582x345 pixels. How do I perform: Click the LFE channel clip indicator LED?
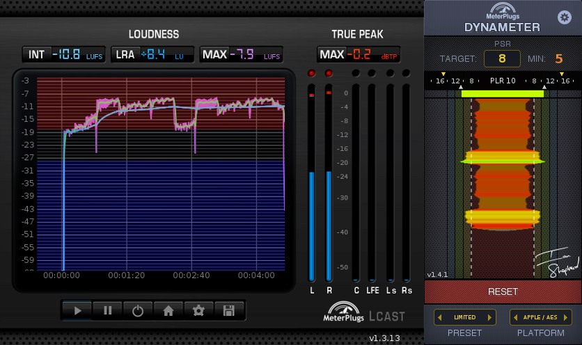(372, 73)
